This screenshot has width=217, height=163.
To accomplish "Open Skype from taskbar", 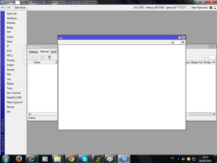I will 84,159.
